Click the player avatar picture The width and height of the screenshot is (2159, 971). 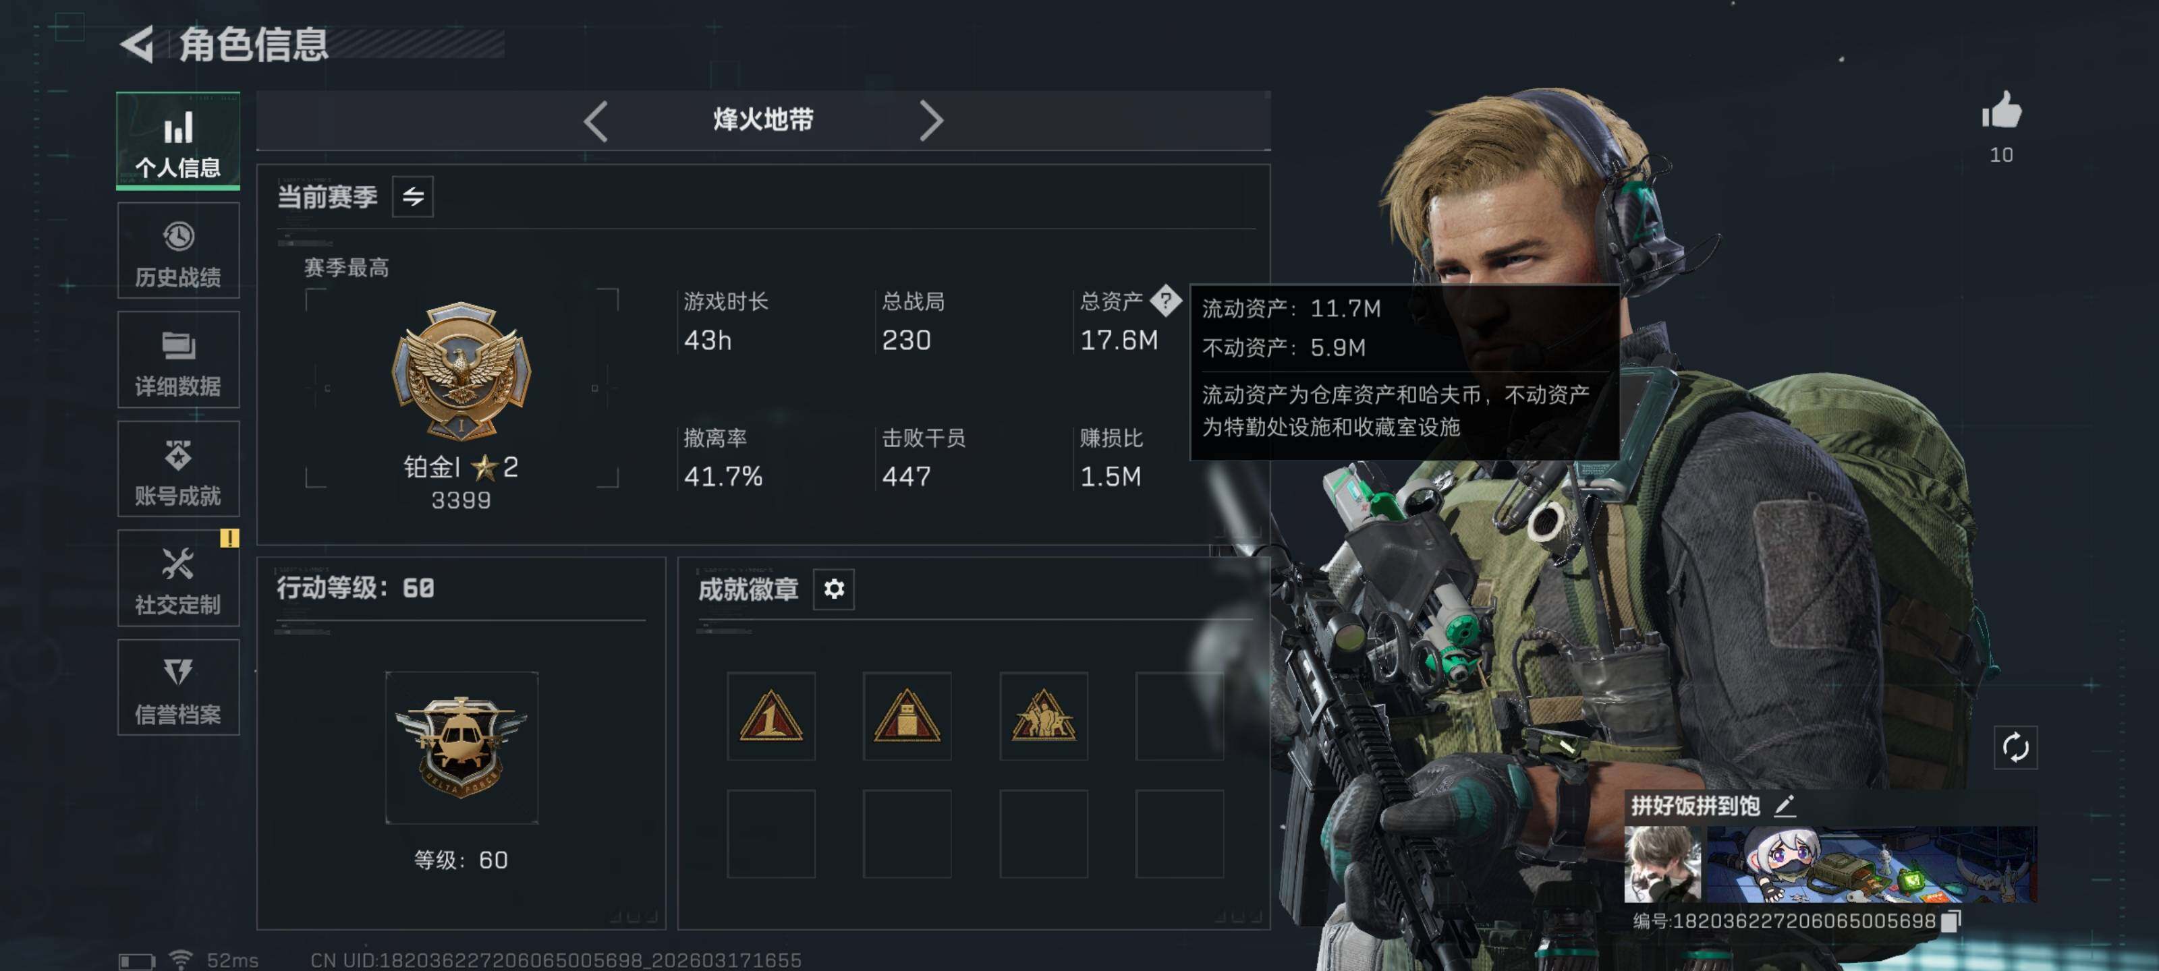[x=1662, y=864]
